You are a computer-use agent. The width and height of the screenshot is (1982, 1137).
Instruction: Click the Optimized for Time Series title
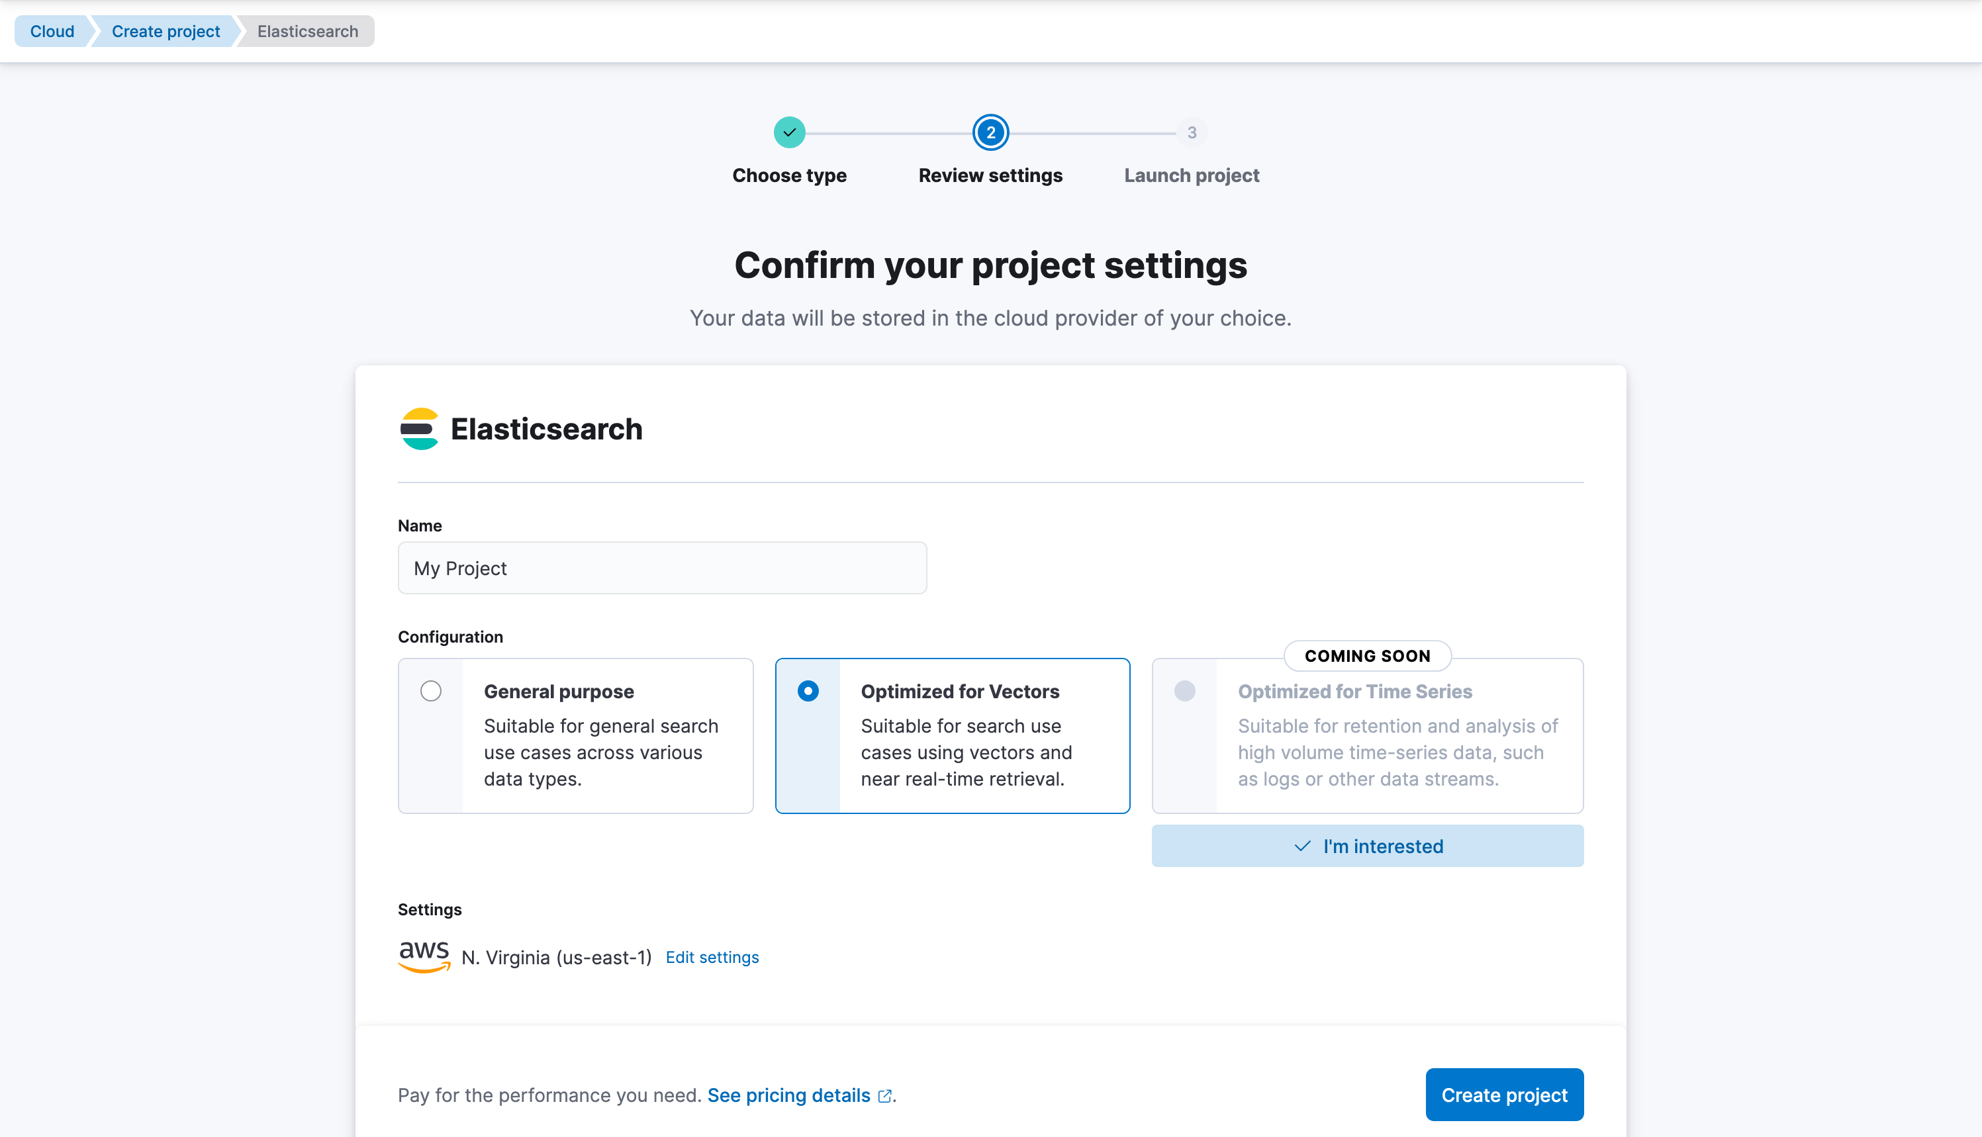click(x=1355, y=692)
